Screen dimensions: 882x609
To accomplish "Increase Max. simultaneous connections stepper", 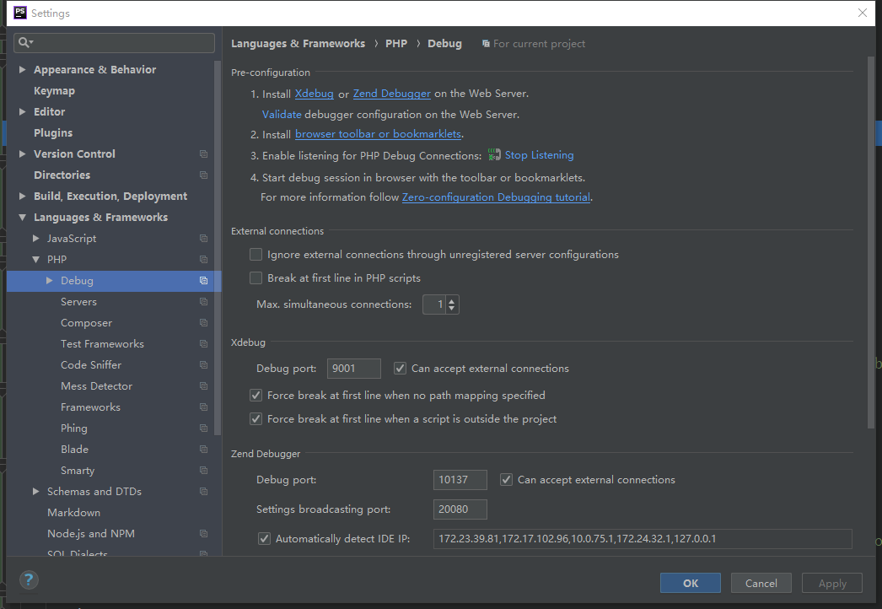I will 452,300.
